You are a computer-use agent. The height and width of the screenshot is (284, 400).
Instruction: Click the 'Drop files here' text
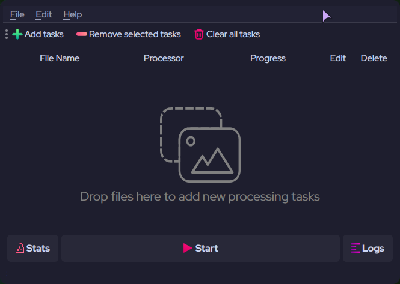[x=200, y=196]
